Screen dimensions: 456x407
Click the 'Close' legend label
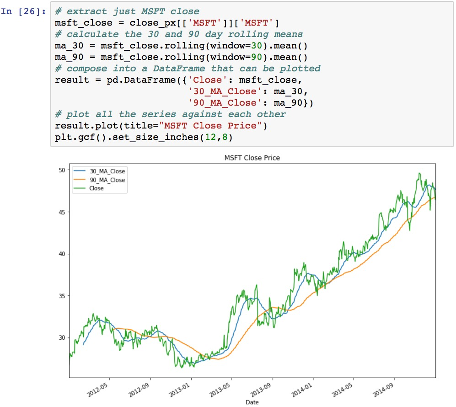coord(96,188)
